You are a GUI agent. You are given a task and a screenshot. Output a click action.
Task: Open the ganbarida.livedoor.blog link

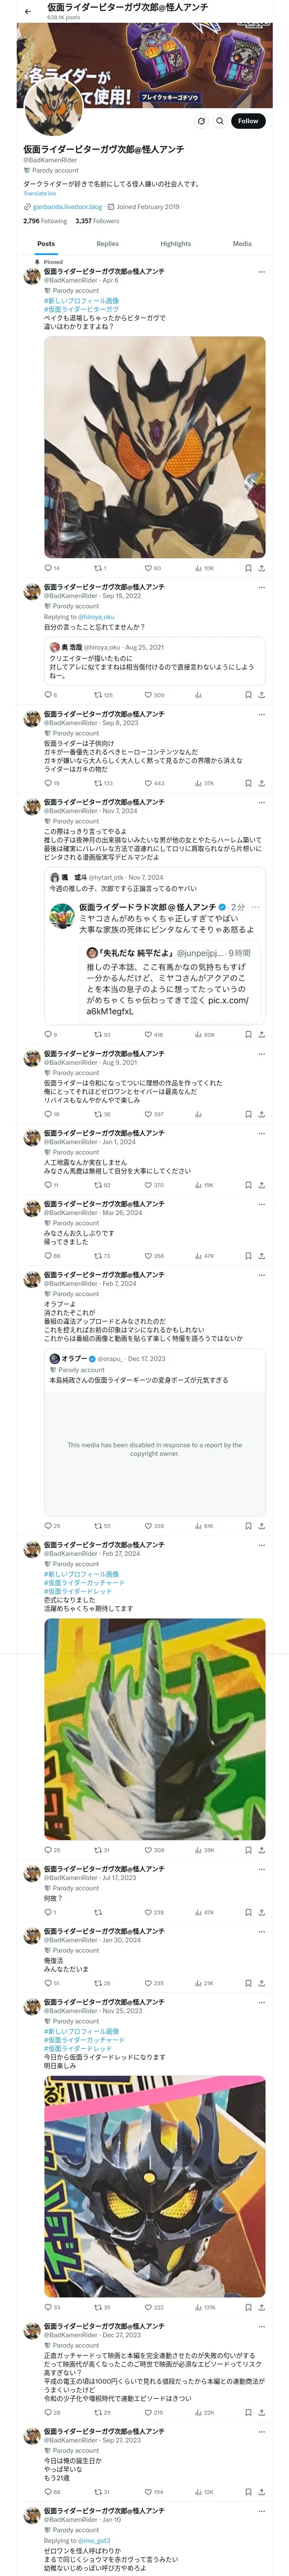click(x=66, y=207)
